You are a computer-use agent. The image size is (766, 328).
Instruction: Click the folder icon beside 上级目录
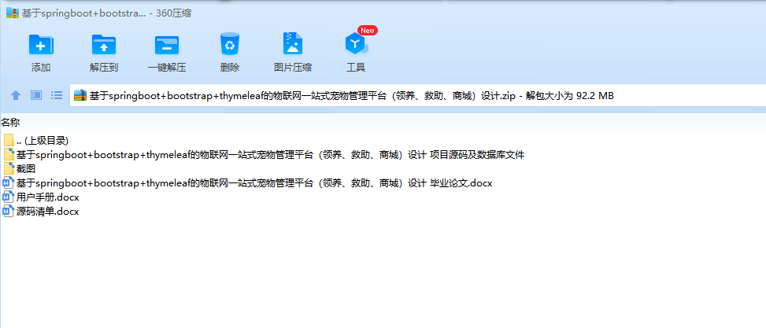[x=9, y=141]
